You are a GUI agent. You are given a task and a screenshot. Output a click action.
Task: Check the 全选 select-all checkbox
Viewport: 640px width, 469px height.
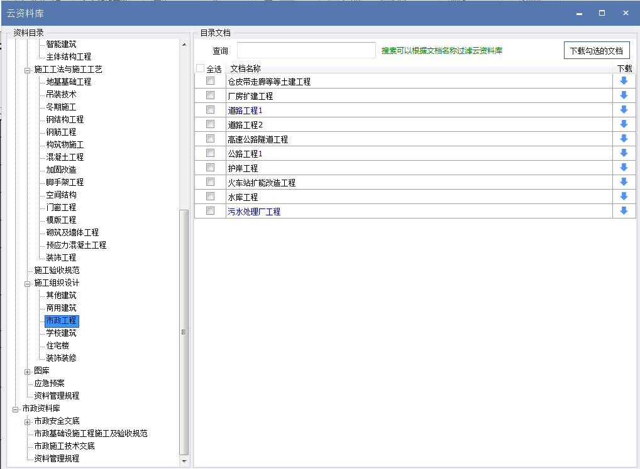coord(201,68)
